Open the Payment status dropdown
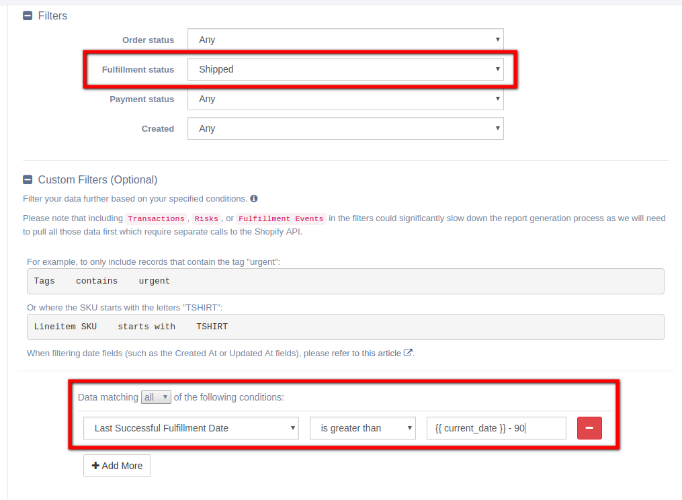The height and width of the screenshot is (500, 682). [346, 99]
